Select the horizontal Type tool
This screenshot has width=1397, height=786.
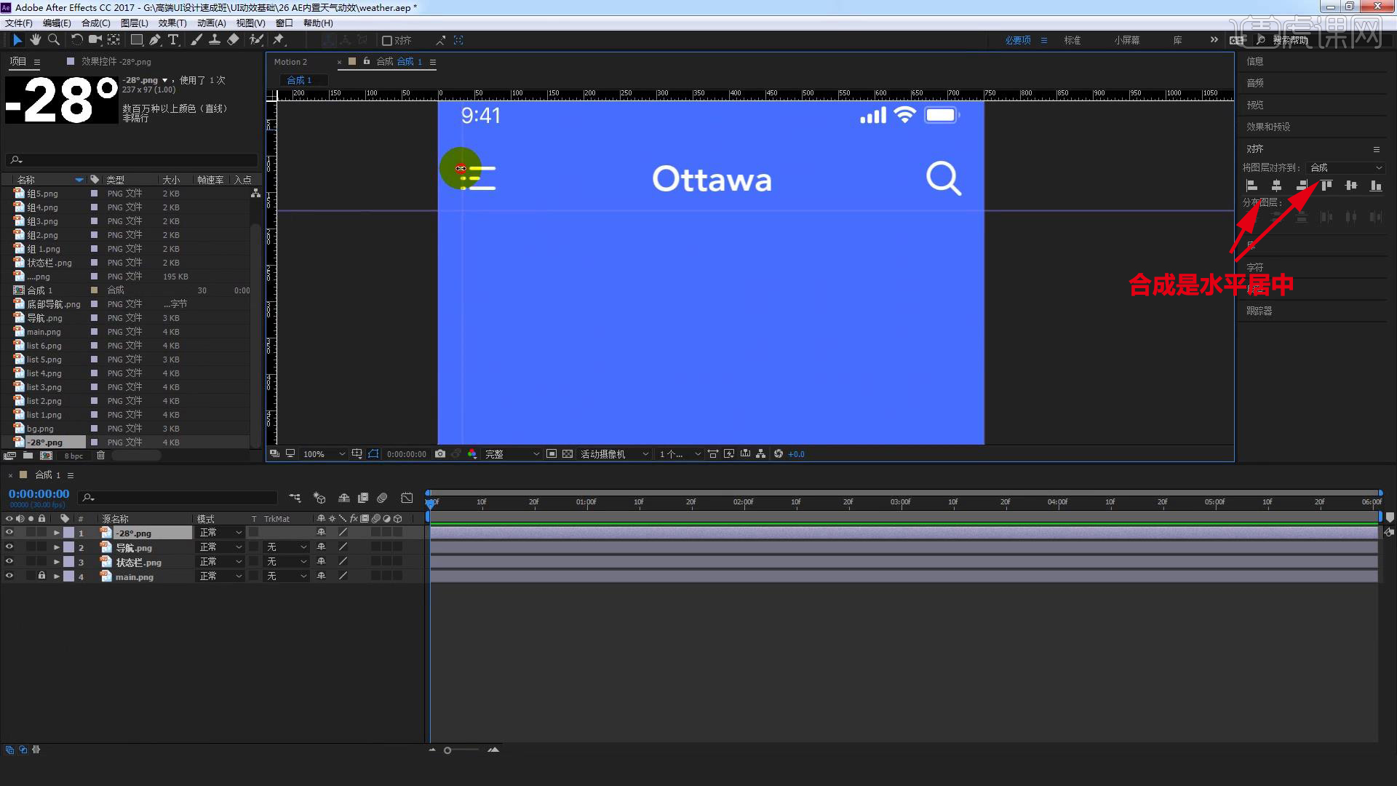click(x=173, y=40)
